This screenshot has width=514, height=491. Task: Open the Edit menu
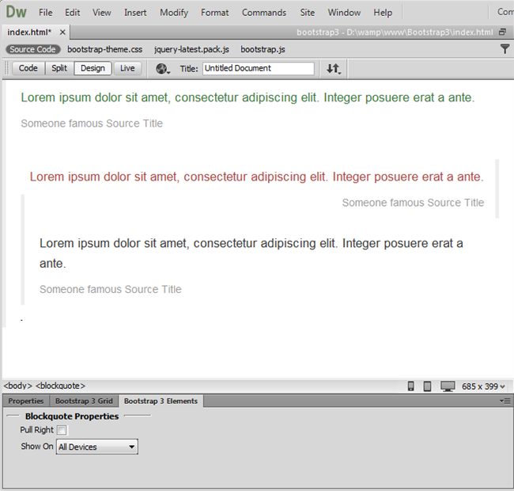click(x=72, y=13)
